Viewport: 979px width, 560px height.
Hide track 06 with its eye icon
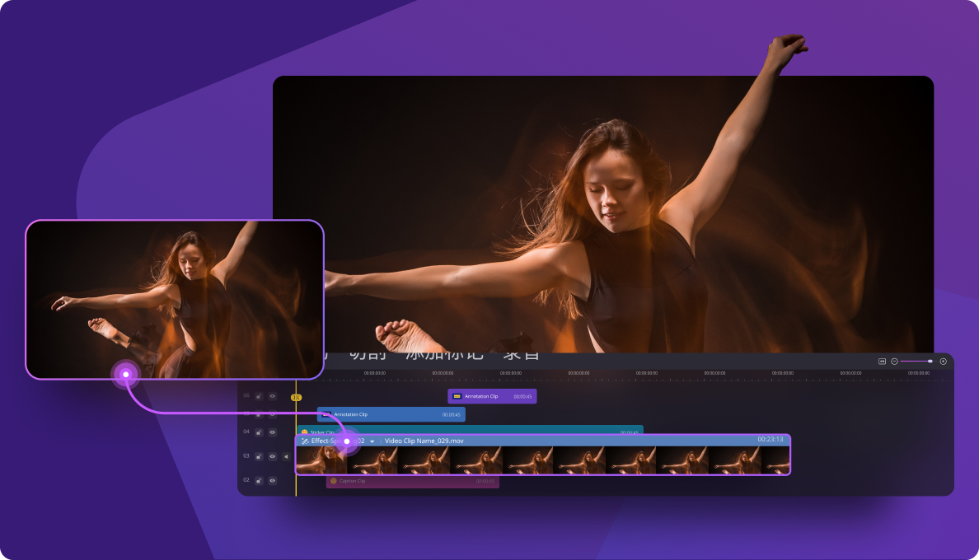272,397
